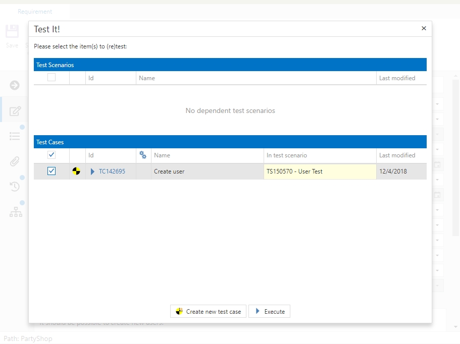The image size is (460, 344).
Task: Open the attachments paperclip sidebar icon
Action: pos(15,161)
